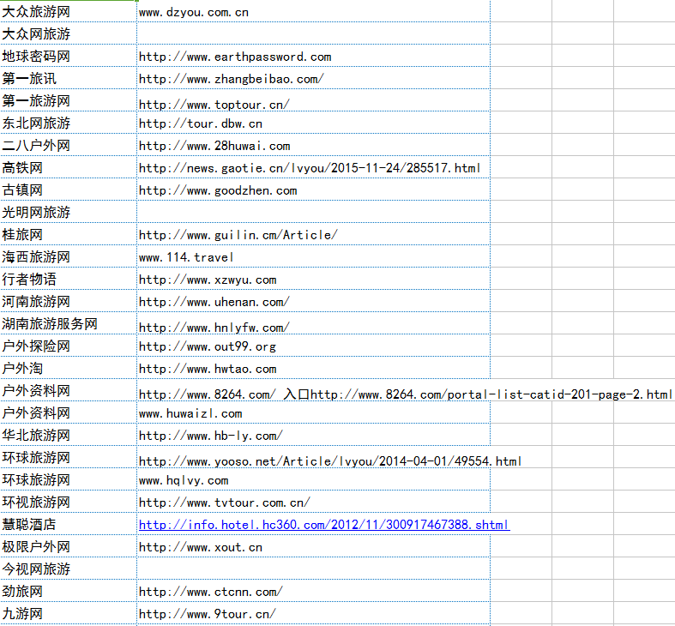Click the xzwyu.com URL cell
Viewport: 675px width, 626px height.
click(x=313, y=279)
